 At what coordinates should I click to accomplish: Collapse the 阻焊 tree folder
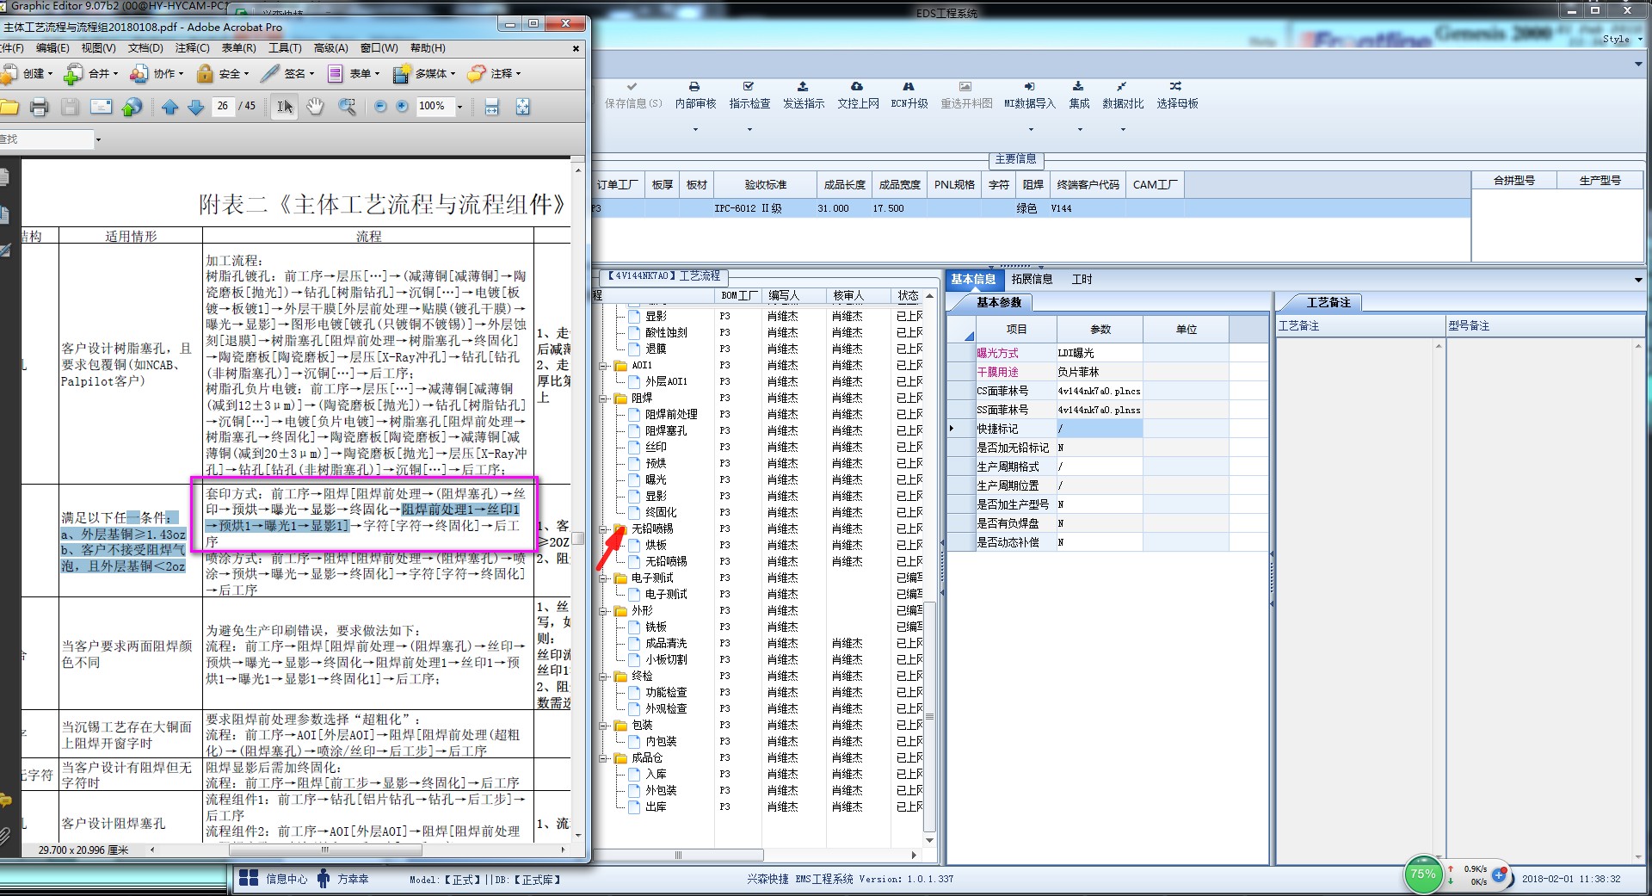pyautogui.click(x=605, y=399)
